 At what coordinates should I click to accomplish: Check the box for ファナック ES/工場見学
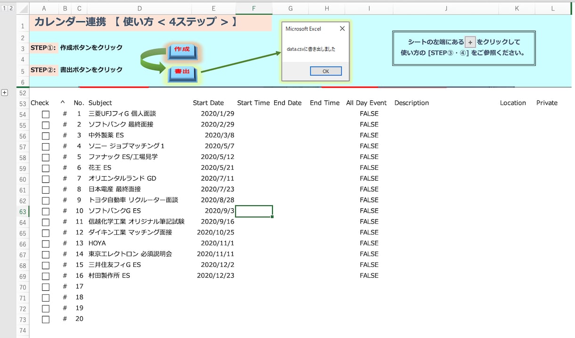pyautogui.click(x=45, y=157)
